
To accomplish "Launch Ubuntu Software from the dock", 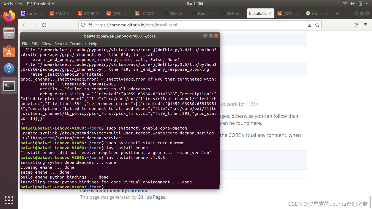I will pos(9,51).
